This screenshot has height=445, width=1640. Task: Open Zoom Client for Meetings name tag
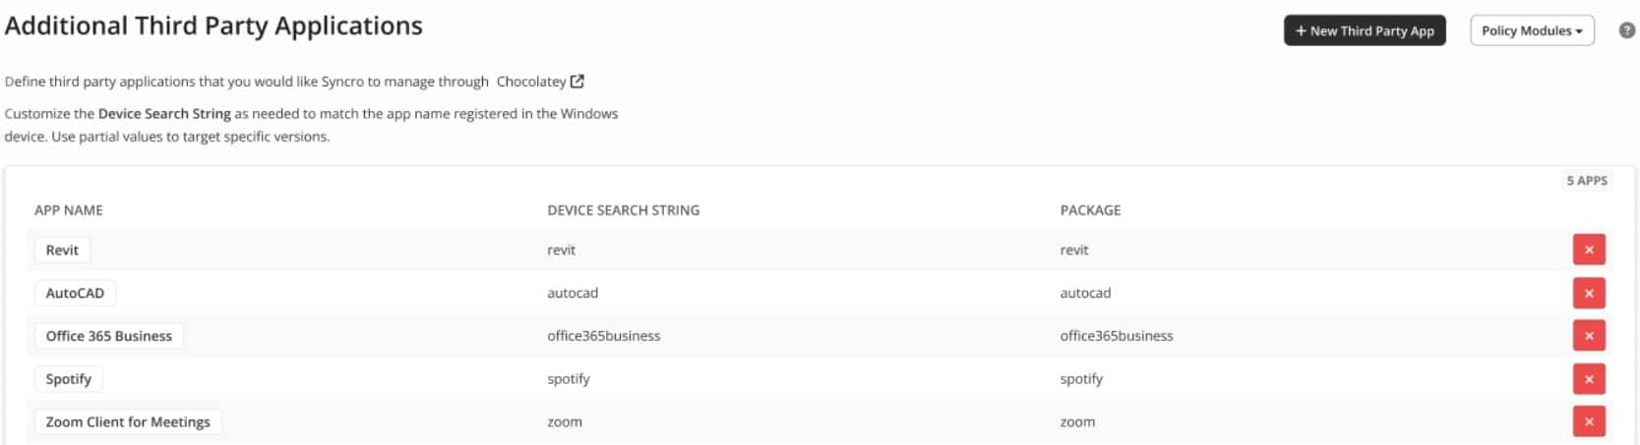click(x=128, y=421)
